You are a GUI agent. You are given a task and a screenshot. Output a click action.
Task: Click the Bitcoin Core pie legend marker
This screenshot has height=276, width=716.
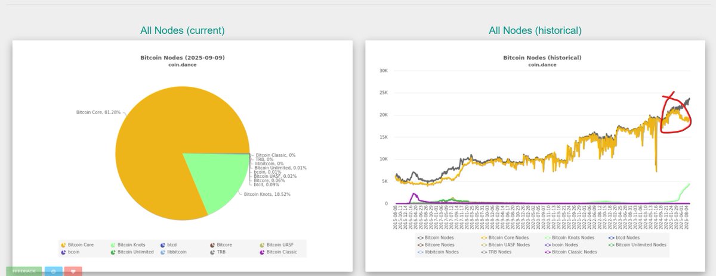63,244
